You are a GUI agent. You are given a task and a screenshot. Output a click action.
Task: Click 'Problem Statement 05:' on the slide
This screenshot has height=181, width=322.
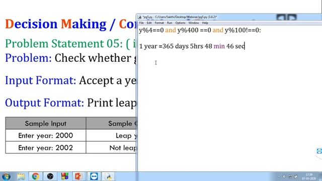(64, 43)
